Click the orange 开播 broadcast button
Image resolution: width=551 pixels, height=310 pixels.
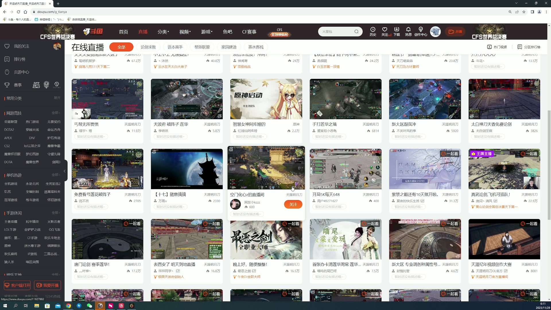[455, 32]
